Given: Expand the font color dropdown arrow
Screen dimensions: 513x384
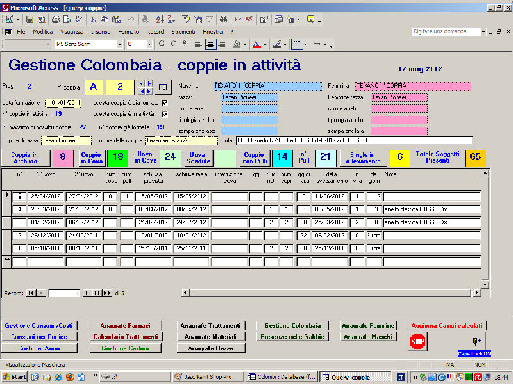Looking at the screenshot, I should point(265,44).
